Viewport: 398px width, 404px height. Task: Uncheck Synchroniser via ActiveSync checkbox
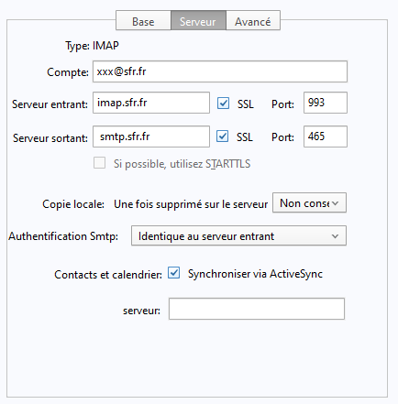pos(174,273)
